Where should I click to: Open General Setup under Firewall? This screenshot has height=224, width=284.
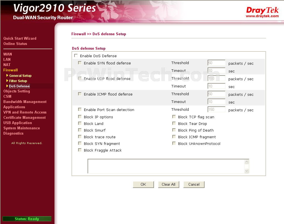click(x=20, y=75)
